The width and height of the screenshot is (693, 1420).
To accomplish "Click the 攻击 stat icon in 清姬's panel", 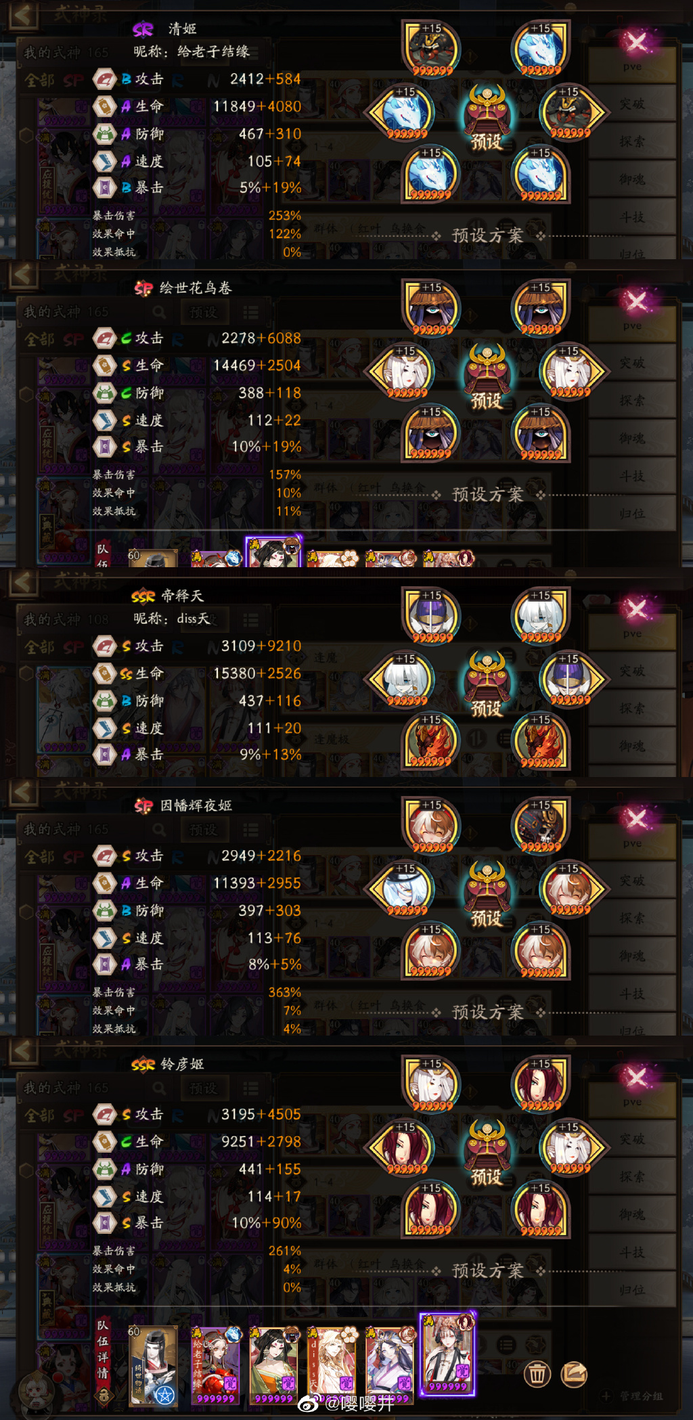I will pos(105,79).
